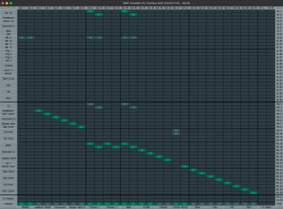Viewport: 283px width, 209px height.
Task: Click the timecode se row label
Action: (x=8, y=152)
